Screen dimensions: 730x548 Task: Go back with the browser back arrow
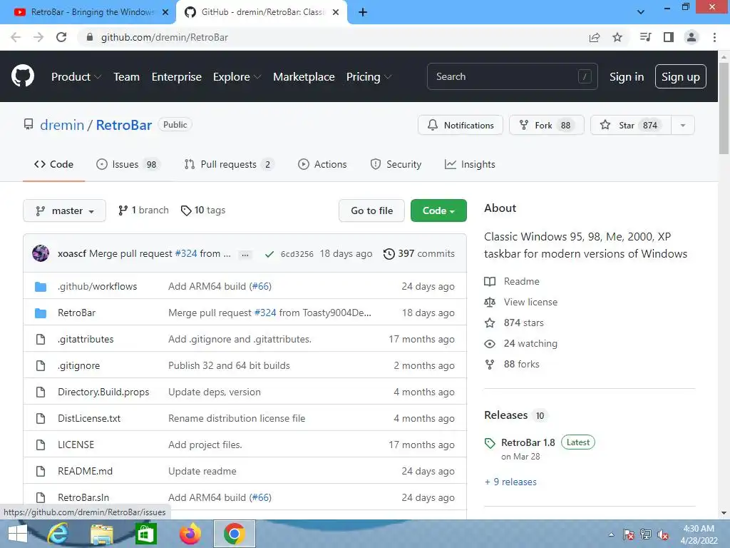[x=16, y=37]
